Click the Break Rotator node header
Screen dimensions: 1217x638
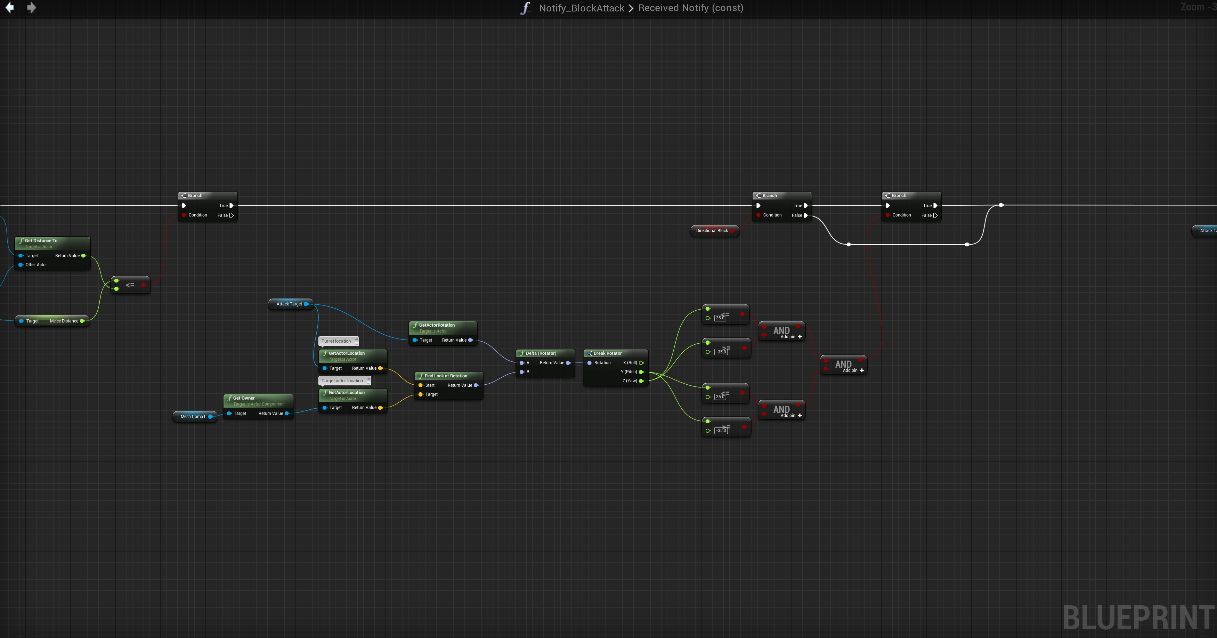pyautogui.click(x=608, y=353)
